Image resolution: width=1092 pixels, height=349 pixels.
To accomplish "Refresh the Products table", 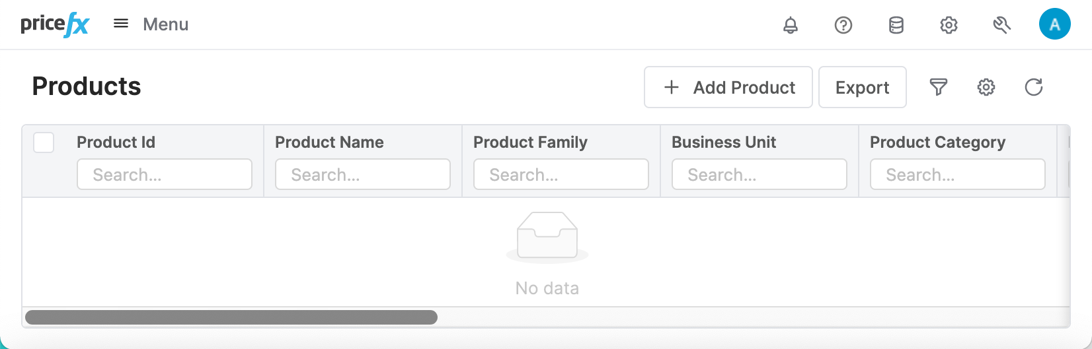I will coord(1034,87).
